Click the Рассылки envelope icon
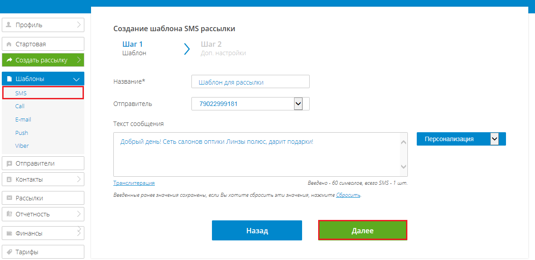535x260 pixels. click(x=9, y=198)
